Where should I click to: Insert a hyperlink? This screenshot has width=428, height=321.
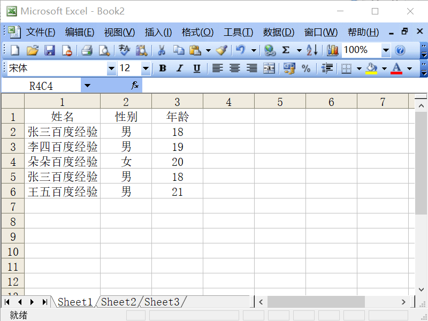point(269,50)
